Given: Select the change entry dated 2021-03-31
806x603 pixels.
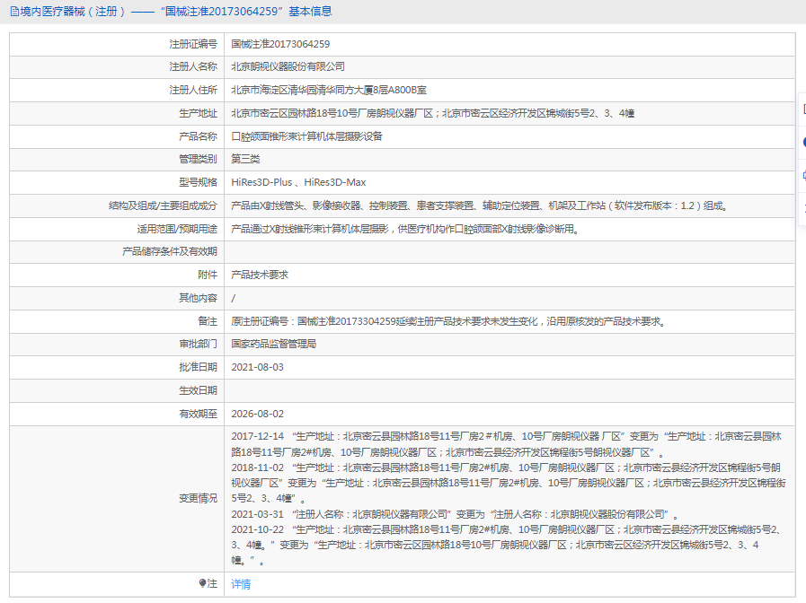Looking at the screenshot, I should pos(455,514).
